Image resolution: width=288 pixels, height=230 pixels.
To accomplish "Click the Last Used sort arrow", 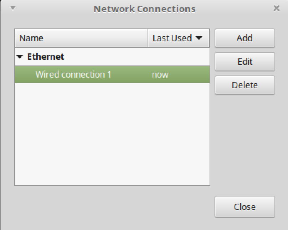I will pyautogui.click(x=199, y=38).
